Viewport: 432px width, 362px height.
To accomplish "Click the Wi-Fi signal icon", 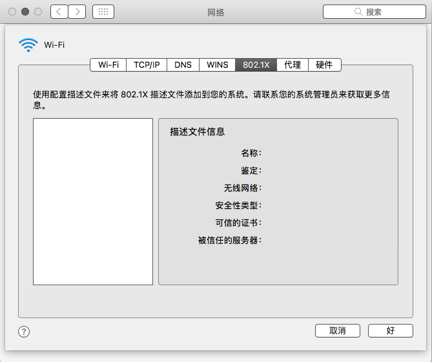I will pyautogui.click(x=28, y=45).
